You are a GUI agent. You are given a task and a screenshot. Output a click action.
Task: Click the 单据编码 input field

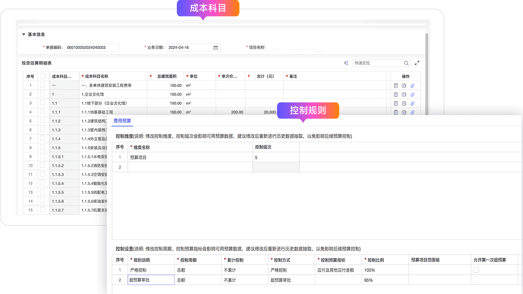pyautogui.click(x=91, y=48)
